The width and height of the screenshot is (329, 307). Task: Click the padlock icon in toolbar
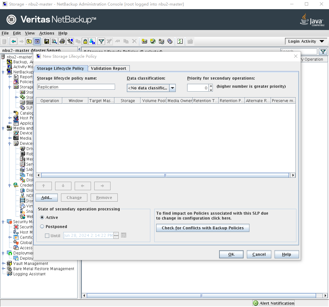coord(85,41)
